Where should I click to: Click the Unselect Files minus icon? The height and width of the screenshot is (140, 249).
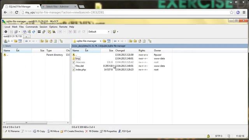65,32
